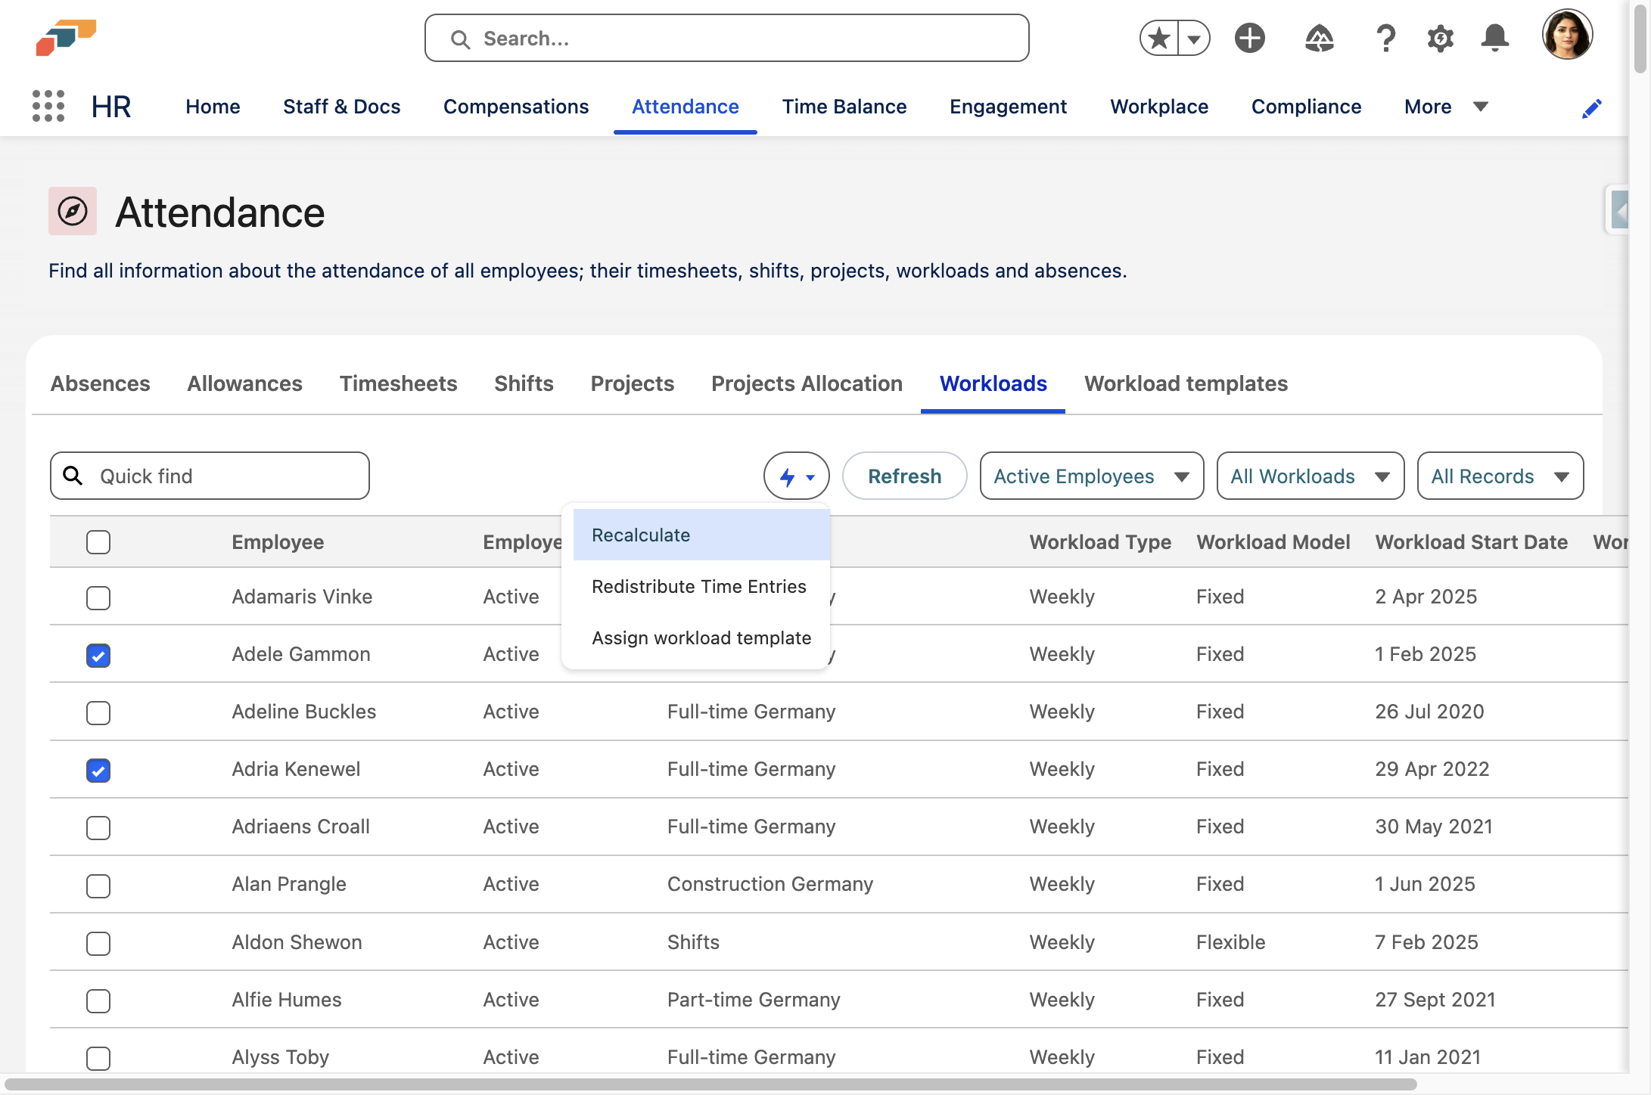Screen dimensions: 1651x1095
Task: Click the global create plus icon
Action: (1250, 38)
